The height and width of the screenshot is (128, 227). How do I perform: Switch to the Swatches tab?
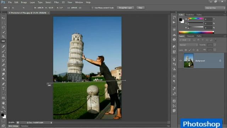(x=190, y=15)
